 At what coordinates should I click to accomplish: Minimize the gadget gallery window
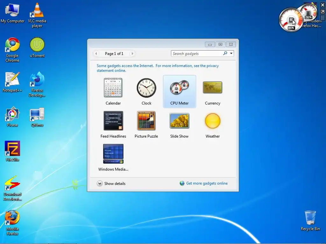coord(210,44)
